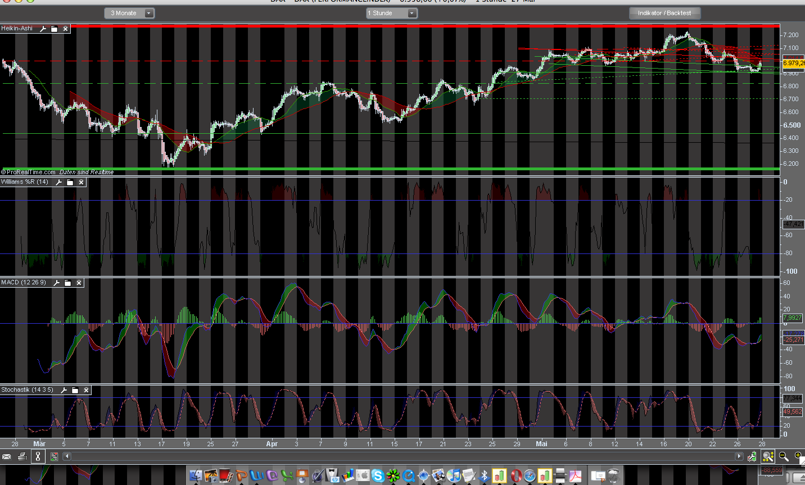Open Finder from the Dock
The image size is (805, 485).
tap(196, 476)
